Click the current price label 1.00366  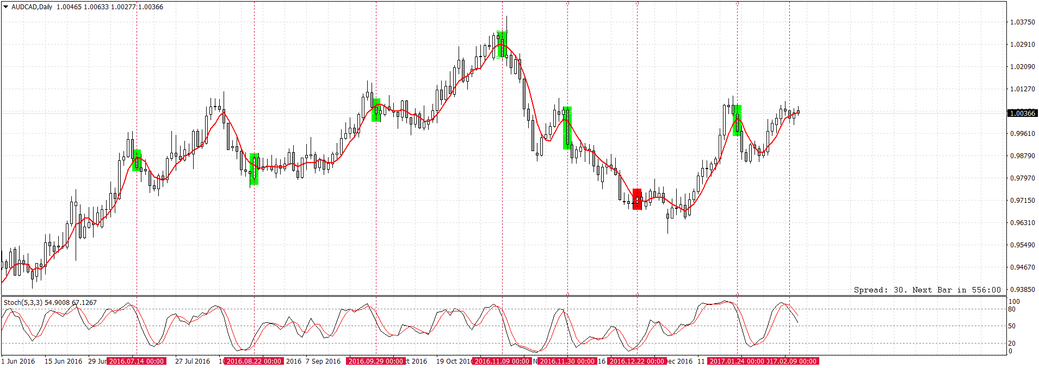pyautogui.click(x=1023, y=113)
